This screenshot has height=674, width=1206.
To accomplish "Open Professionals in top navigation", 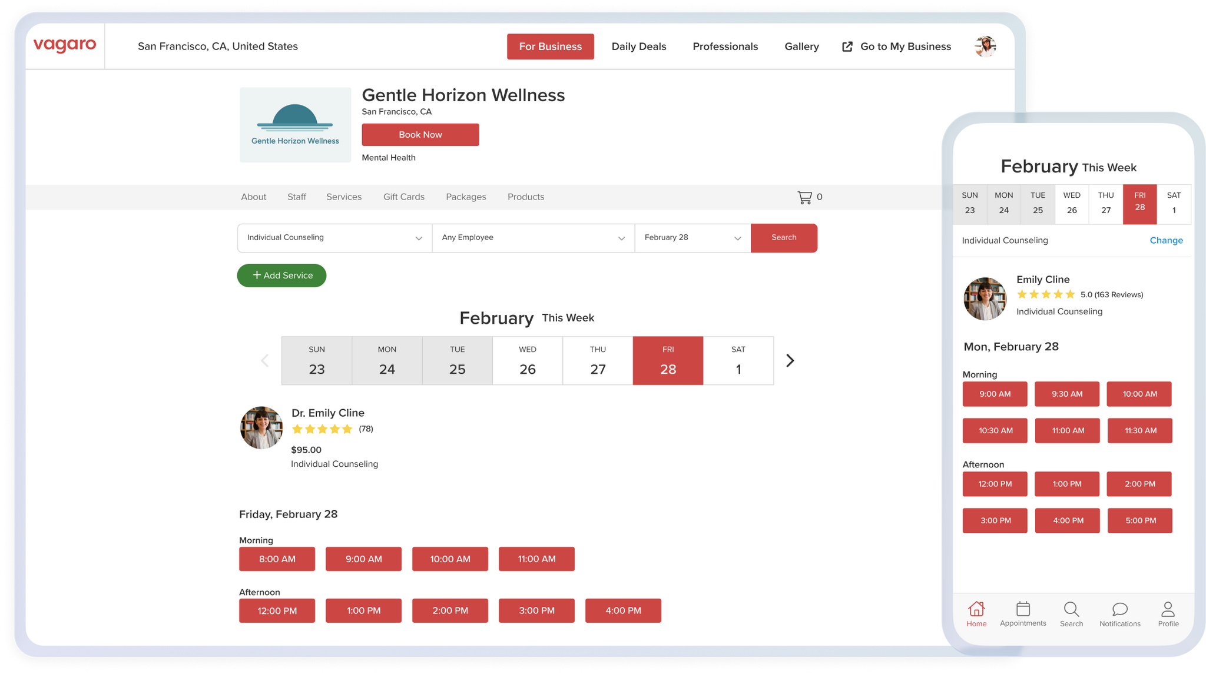I will pos(725,47).
